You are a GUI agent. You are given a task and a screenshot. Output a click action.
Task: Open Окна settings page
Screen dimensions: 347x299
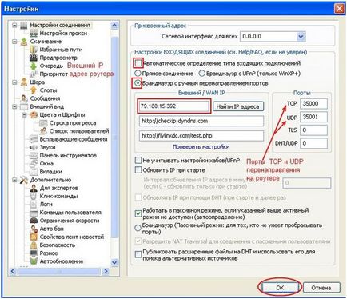(x=46, y=164)
